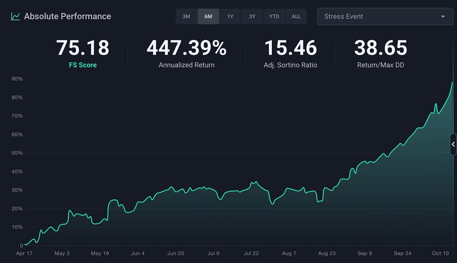Click the 60% y-axis label
The width and height of the screenshot is (457, 263).
[x=18, y=134]
